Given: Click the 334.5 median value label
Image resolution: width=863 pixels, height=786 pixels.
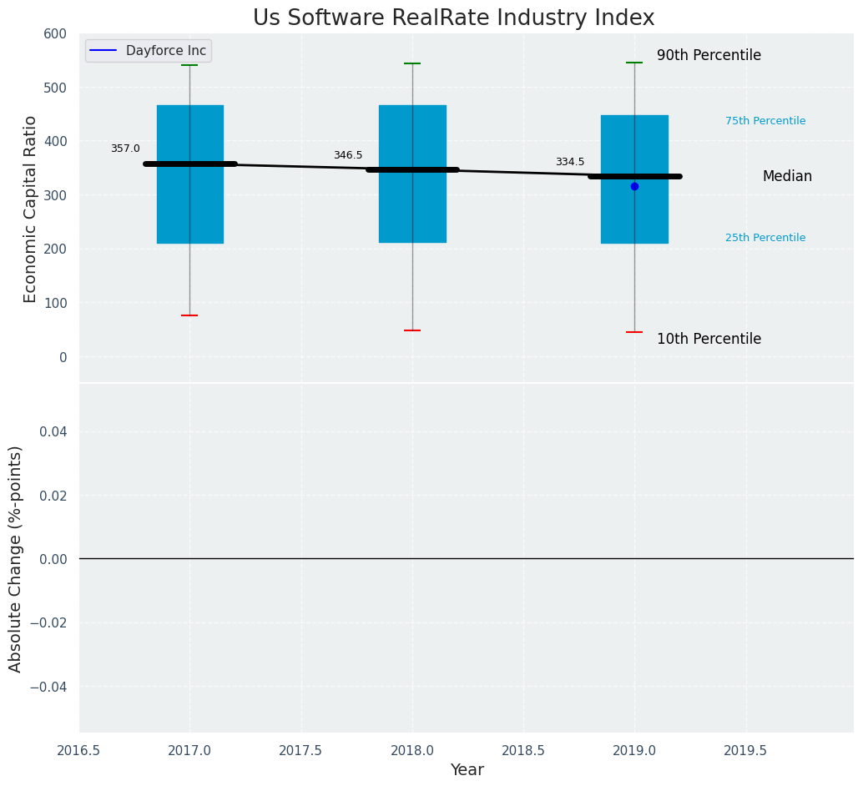Looking at the screenshot, I should point(570,162).
